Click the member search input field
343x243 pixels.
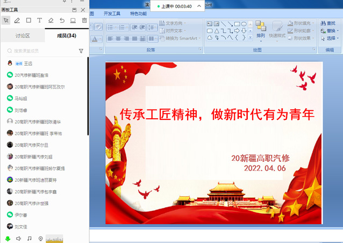(x=43, y=51)
